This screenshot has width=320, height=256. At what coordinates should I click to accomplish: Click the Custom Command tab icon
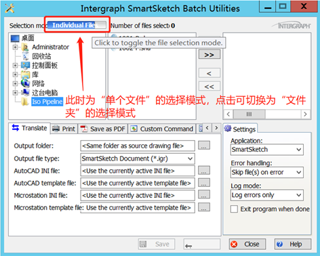(134, 129)
